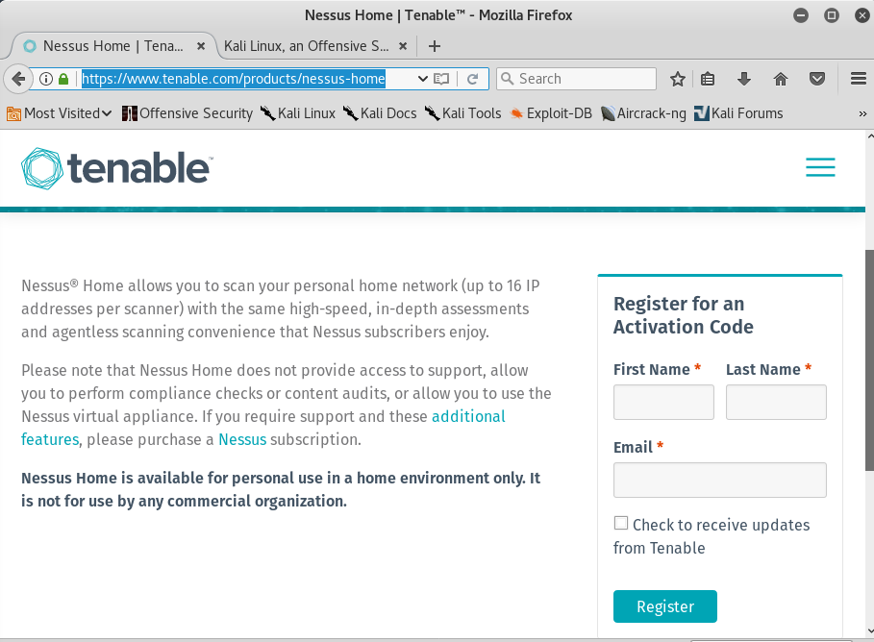The width and height of the screenshot is (874, 642).
Task: Show more bookmarks toolbar items chevron
Action: pos(862,113)
